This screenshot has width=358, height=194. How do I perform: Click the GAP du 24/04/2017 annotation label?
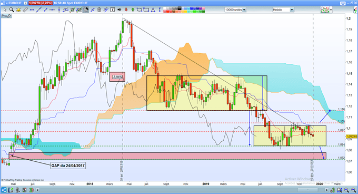pyautogui.click(x=68, y=166)
